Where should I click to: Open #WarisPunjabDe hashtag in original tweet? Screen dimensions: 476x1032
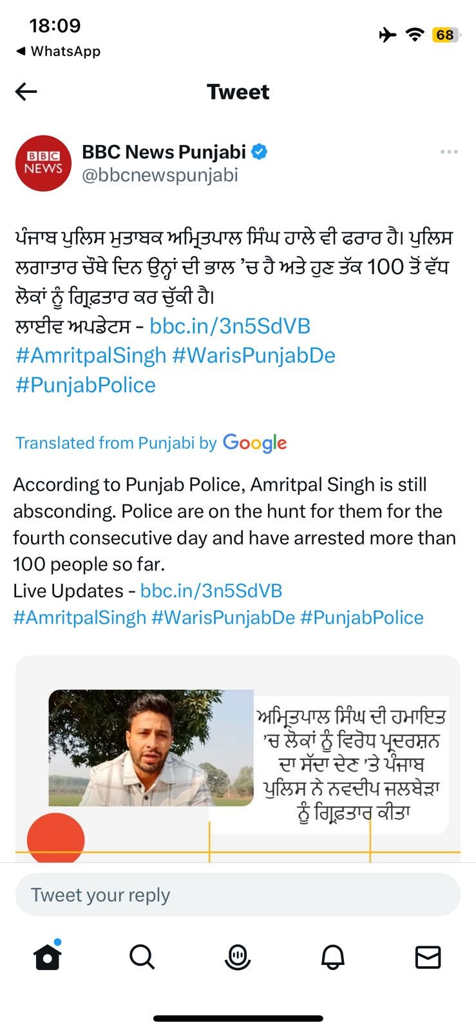coord(254,355)
